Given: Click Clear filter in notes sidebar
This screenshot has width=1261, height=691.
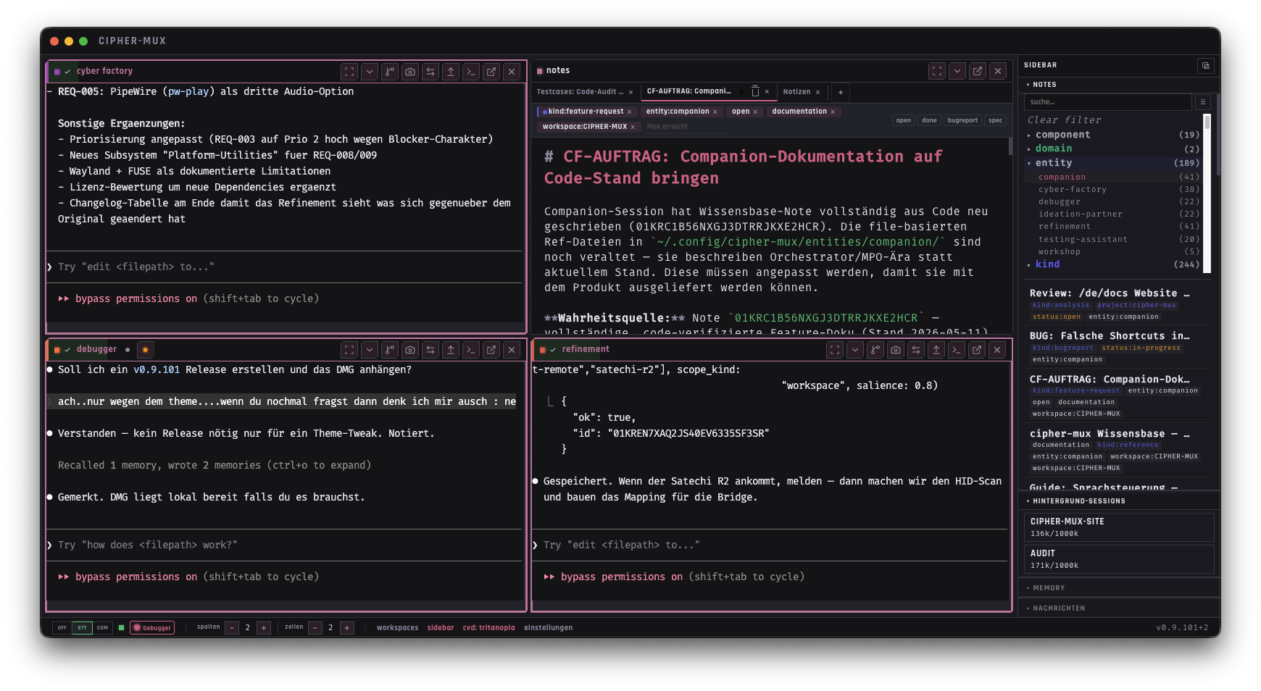Looking at the screenshot, I should [1064, 120].
